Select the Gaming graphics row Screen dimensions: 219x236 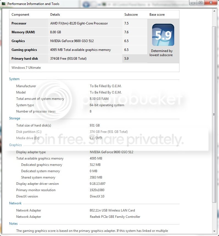pos(78,50)
